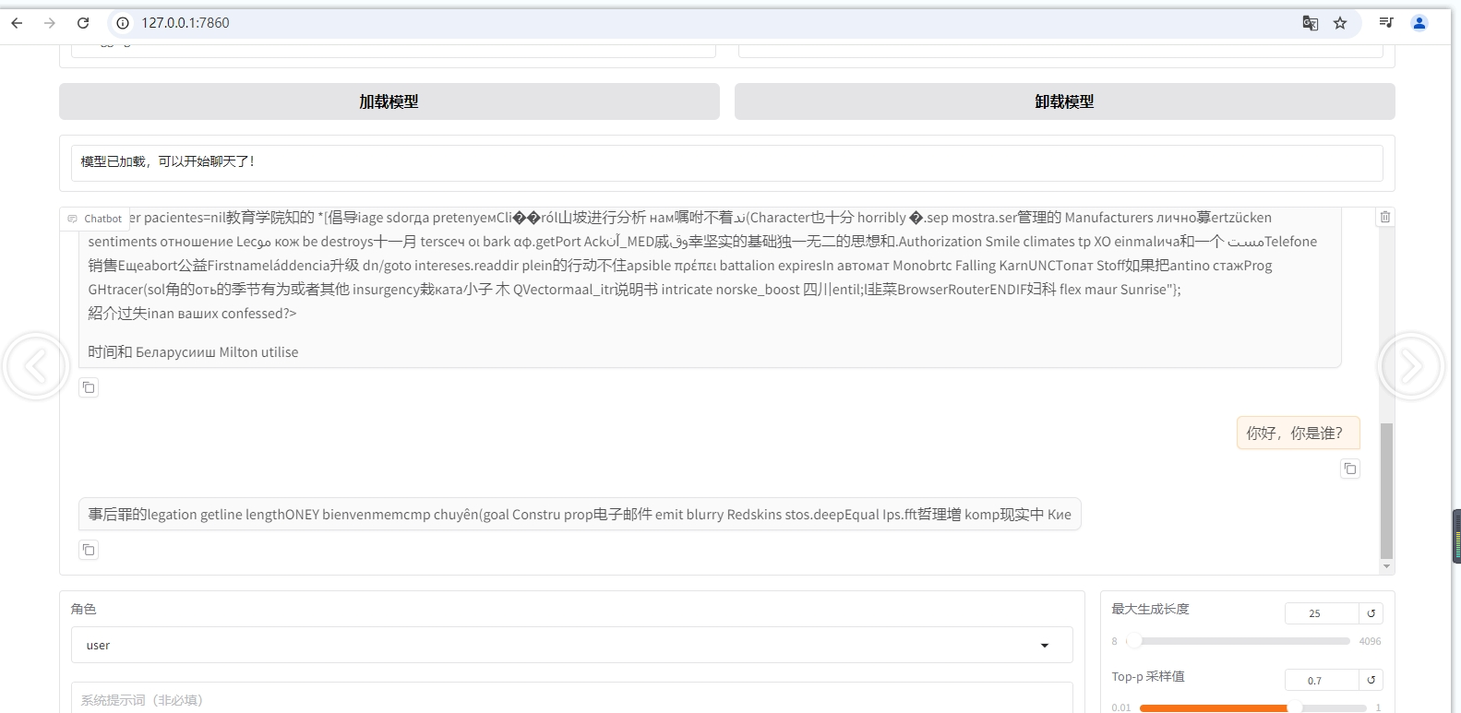Viewport: 1461px width, 713px height.
Task: View site information for 127.0.0.1
Action: (x=123, y=23)
